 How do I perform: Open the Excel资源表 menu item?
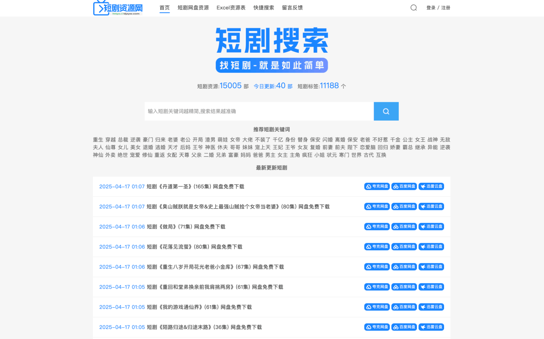click(231, 7)
